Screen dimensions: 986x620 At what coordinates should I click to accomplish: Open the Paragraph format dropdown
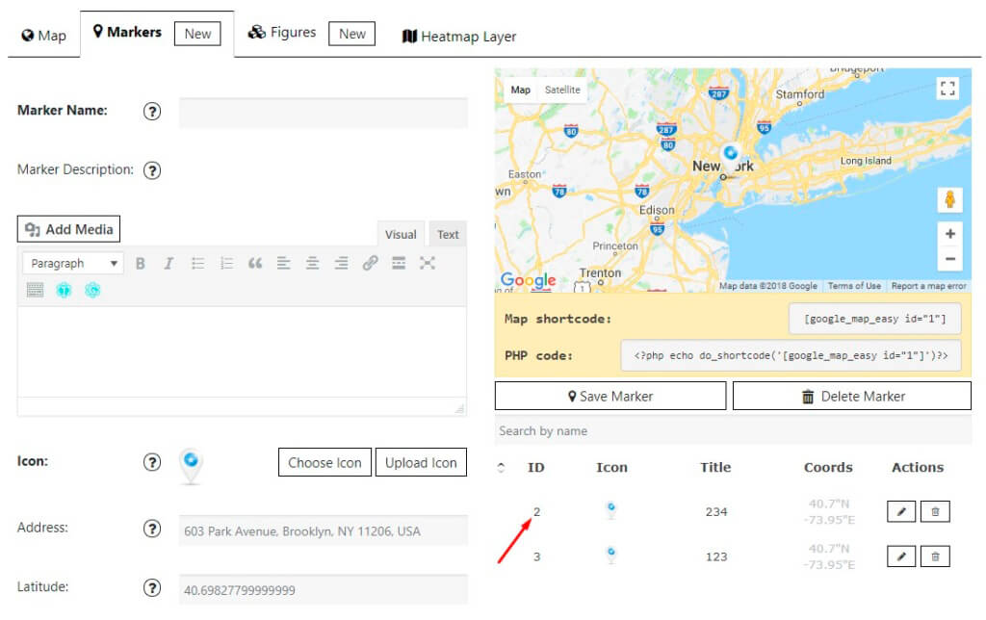point(73,264)
